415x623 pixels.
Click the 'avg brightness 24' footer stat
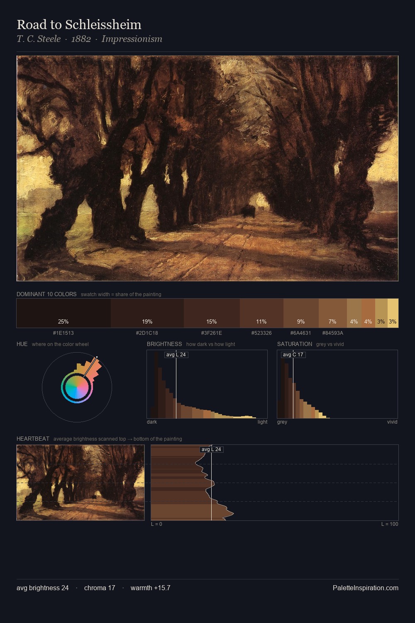tap(43, 588)
